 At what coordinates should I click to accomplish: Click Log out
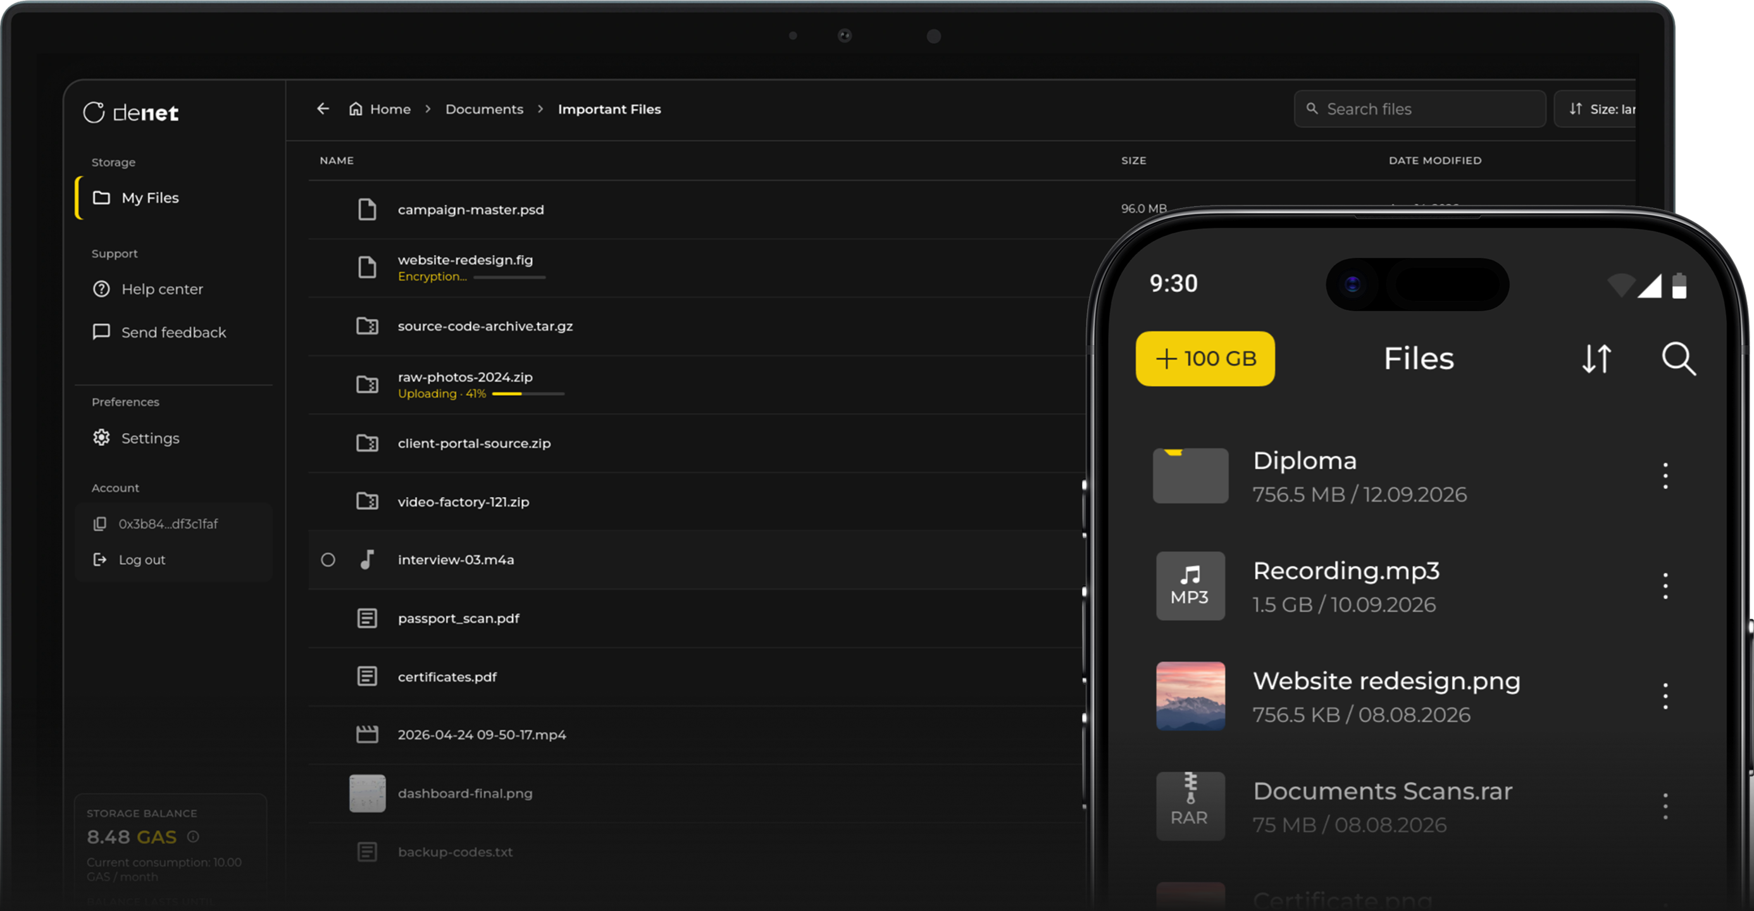pos(129,560)
